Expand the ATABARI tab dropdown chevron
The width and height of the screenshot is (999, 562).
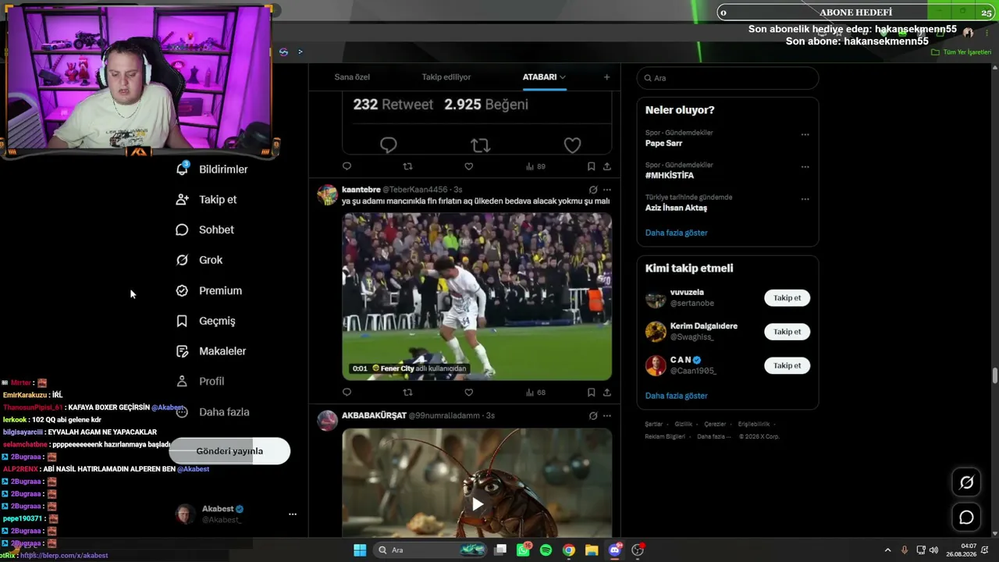pyautogui.click(x=562, y=77)
